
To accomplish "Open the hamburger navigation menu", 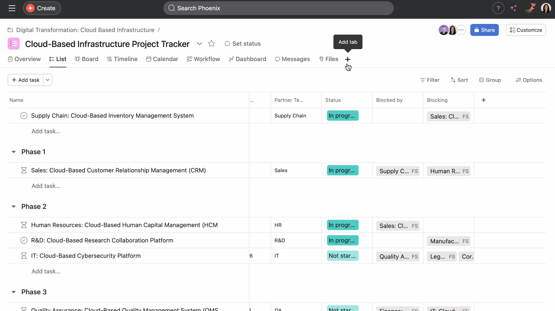I will tap(12, 8).
